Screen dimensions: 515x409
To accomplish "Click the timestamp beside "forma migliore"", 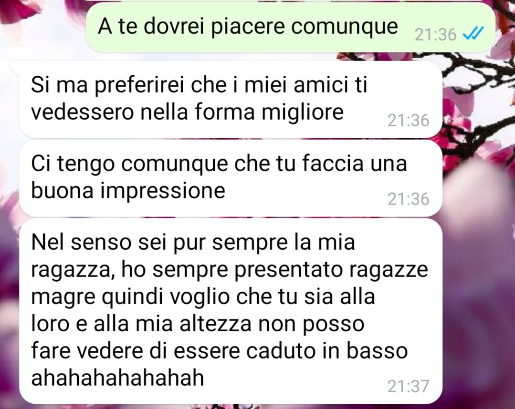I will coord(408,121).
